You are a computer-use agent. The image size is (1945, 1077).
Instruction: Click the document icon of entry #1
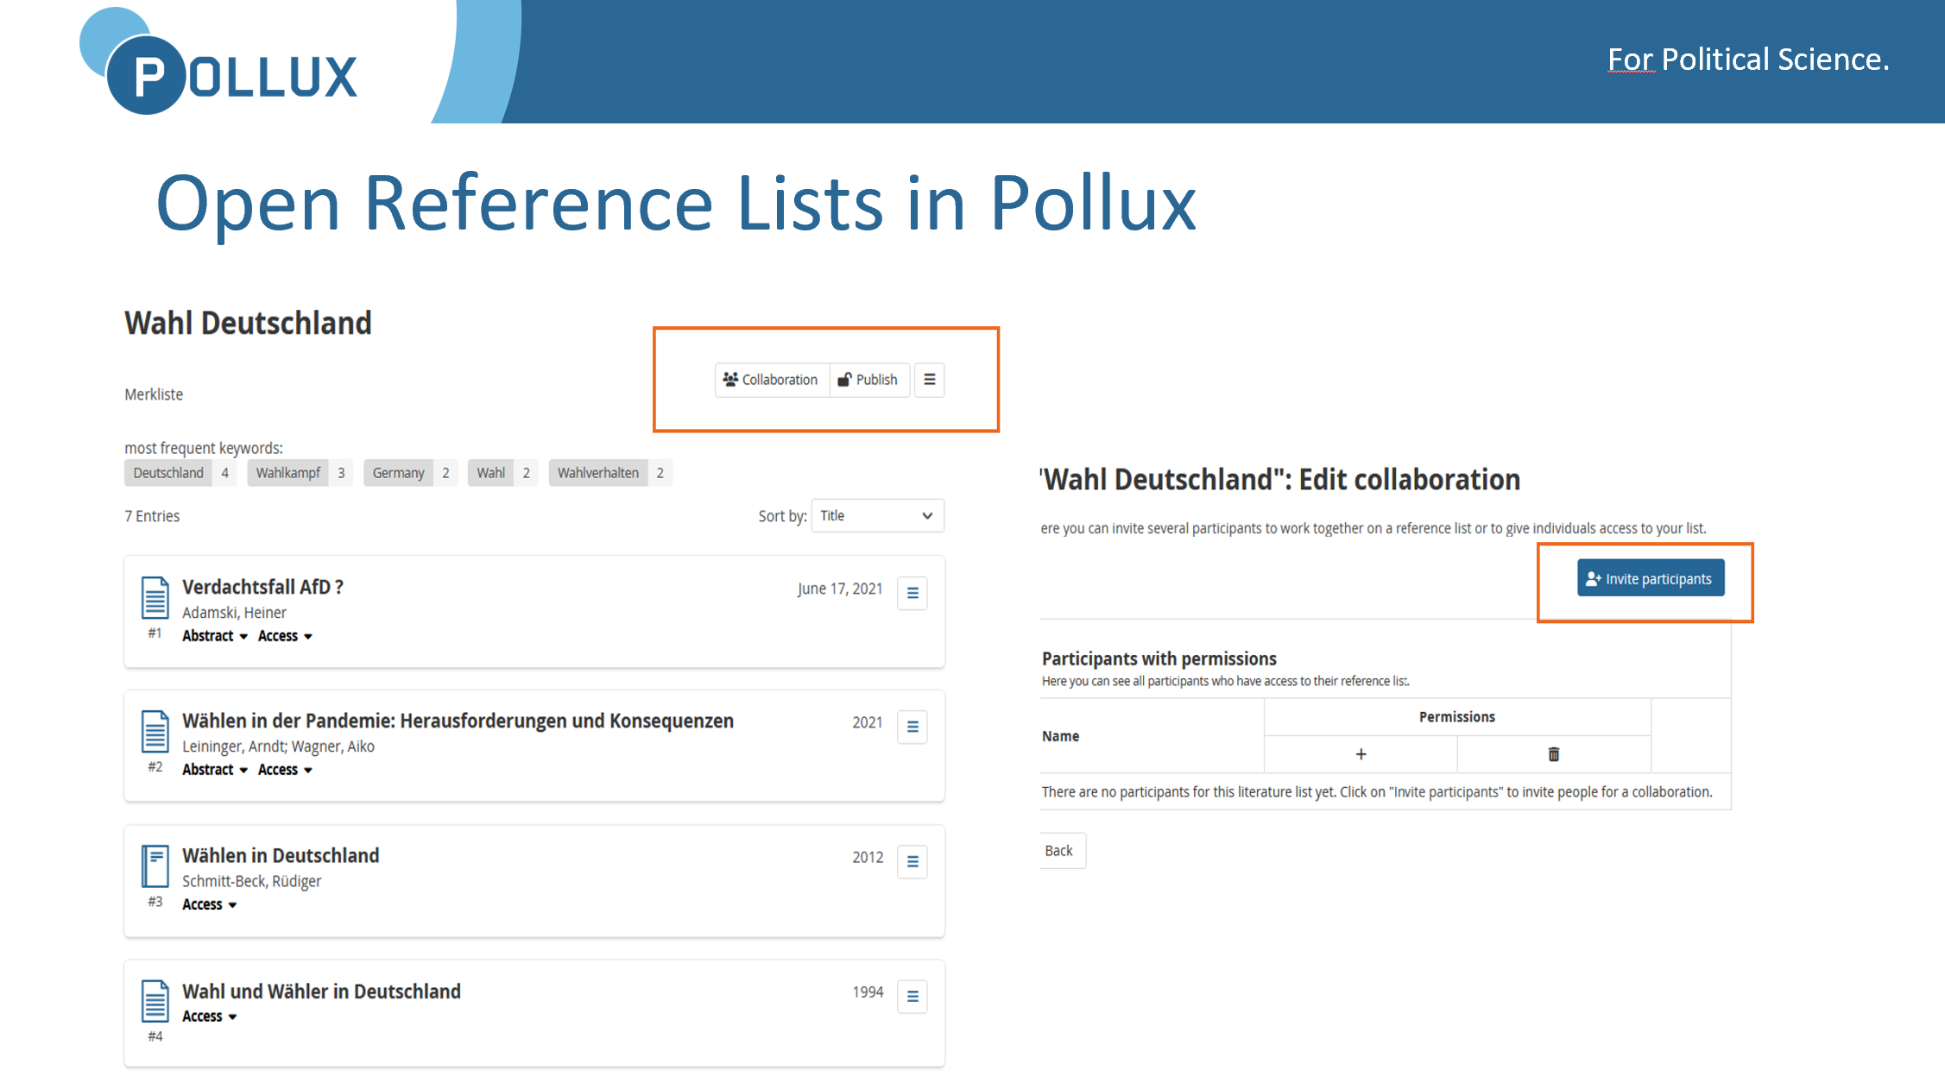(x=155, y=597)
